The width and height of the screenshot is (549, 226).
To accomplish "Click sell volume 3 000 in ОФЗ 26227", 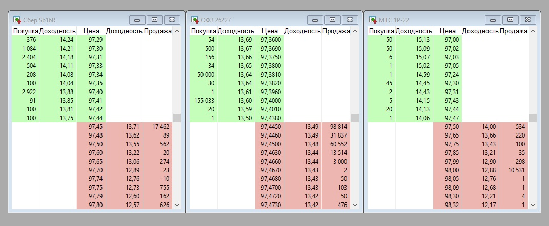I will tap(340, 161).
